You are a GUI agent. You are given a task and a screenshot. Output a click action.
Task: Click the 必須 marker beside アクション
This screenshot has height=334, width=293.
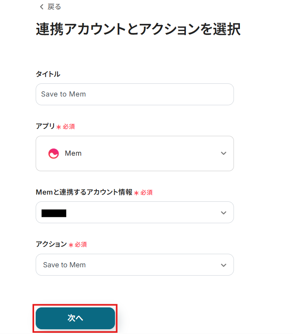80,245
